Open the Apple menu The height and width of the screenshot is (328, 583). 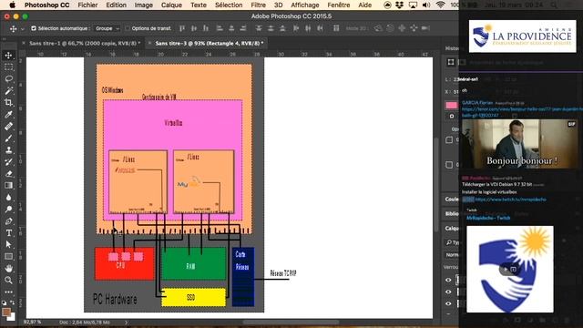click(x=12, y=5)
